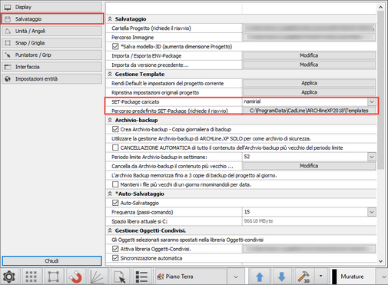388x285 pixels.
Task: Click the 3D hammer build icon
Action: tap(304, 277)
